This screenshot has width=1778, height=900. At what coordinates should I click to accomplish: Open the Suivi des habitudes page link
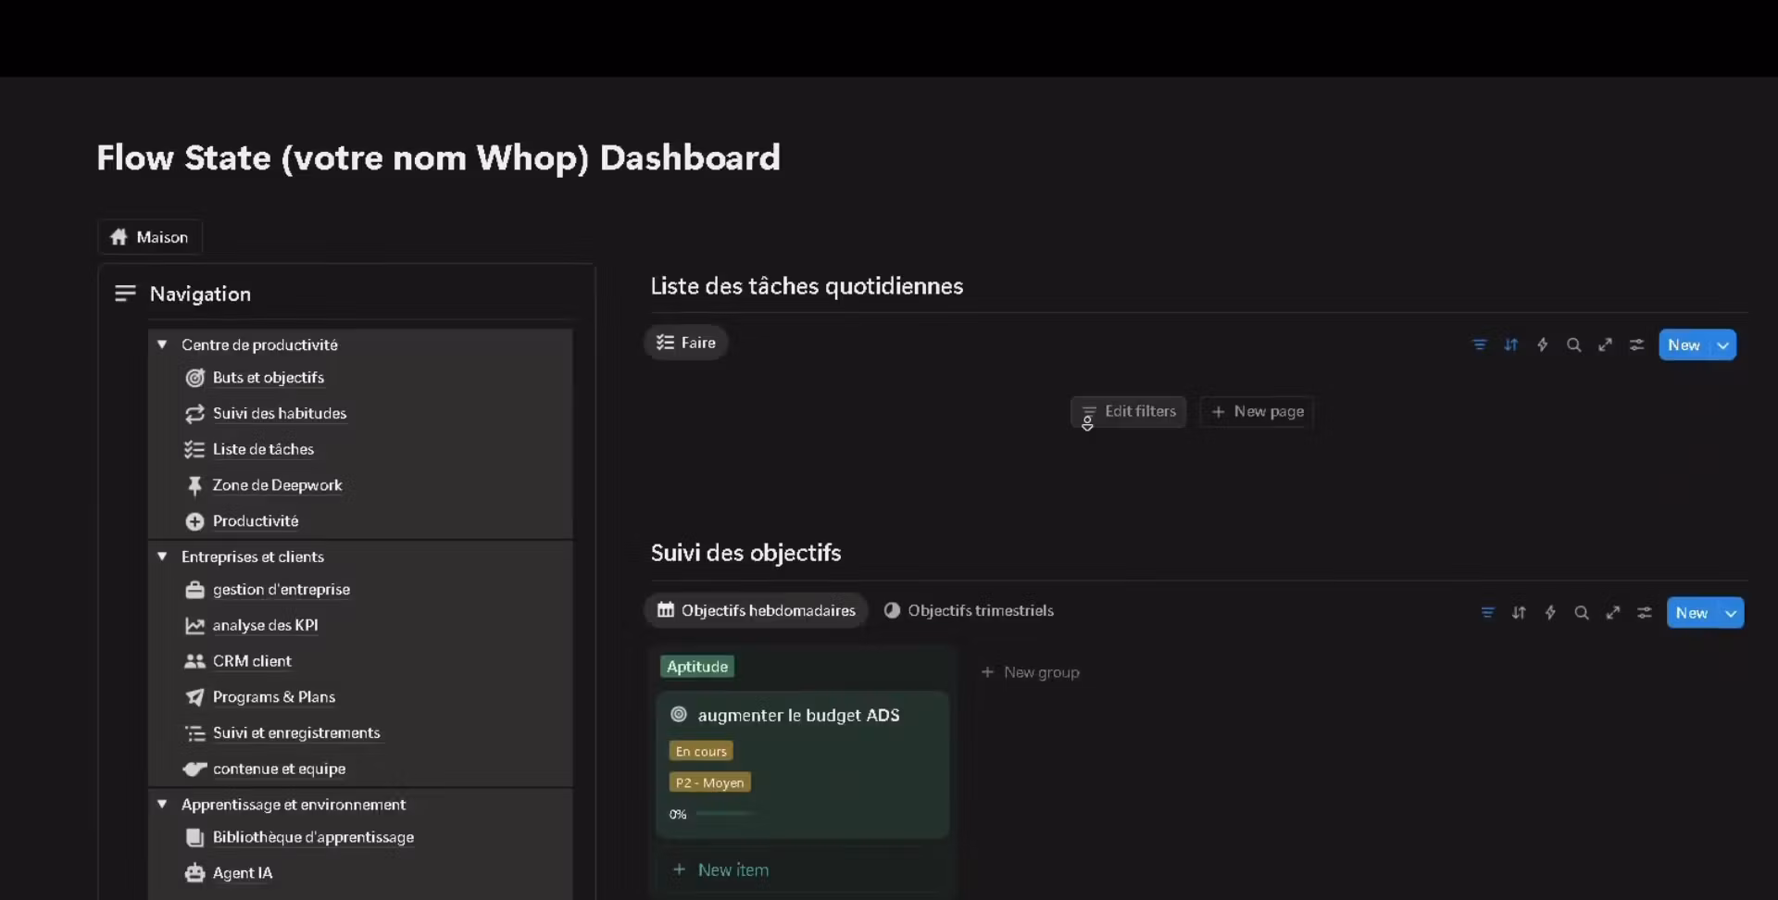(x=279, y=414)
